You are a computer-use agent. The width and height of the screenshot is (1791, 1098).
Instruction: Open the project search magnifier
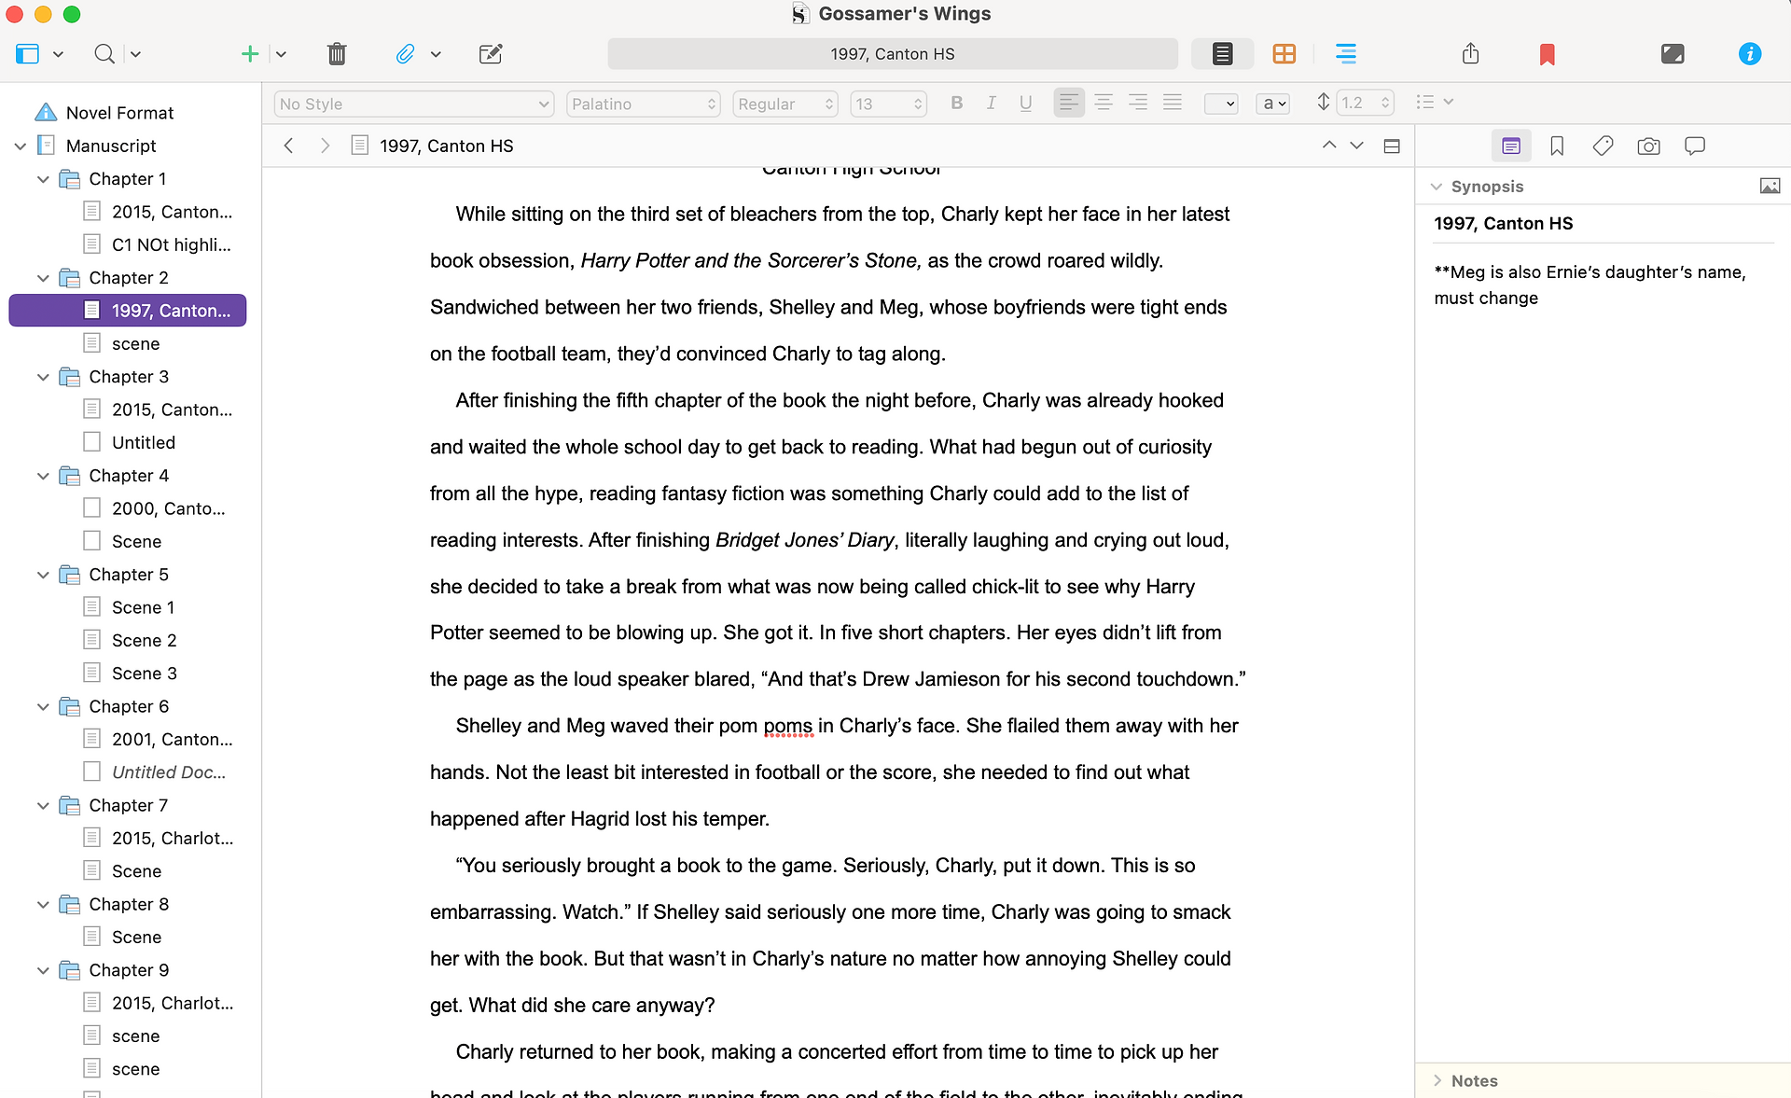(104, 54)
